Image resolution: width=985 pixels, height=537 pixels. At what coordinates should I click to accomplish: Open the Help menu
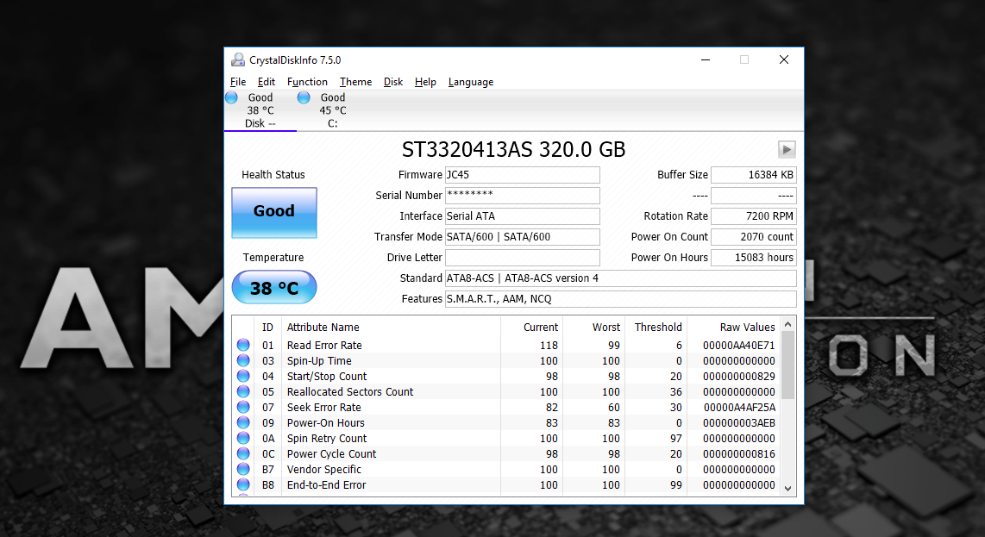click(425, 82)
